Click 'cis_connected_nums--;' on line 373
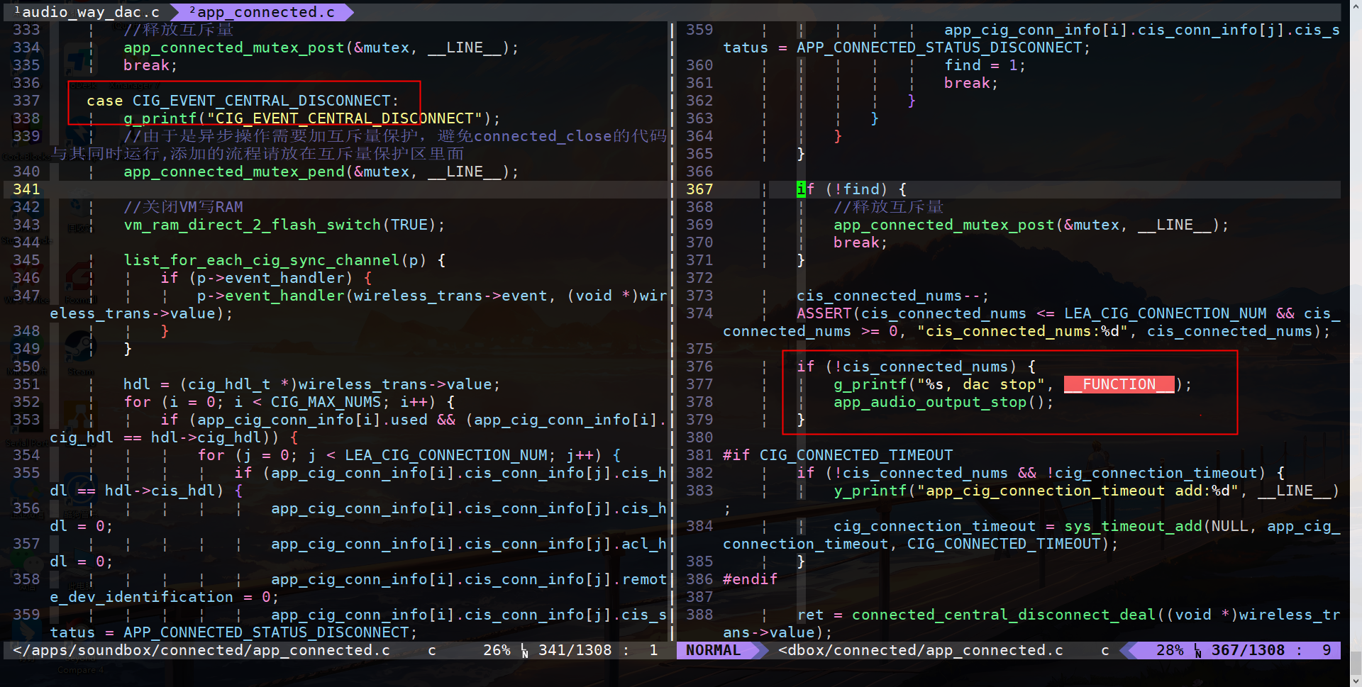This screenshot has width=1362, height=687. 892,296
